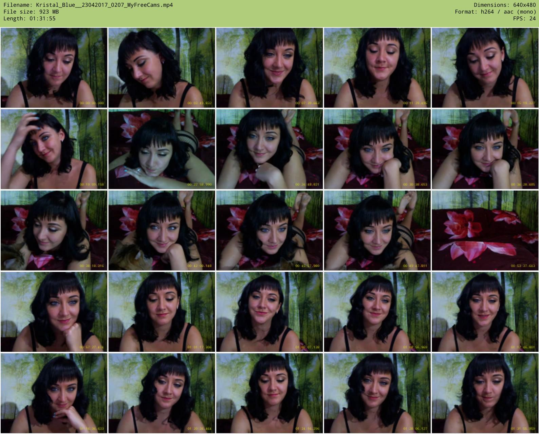The image size is (539, 434).
Task: Choose the thumbnail stamped 00:34:28
Action: pos(485,149)
